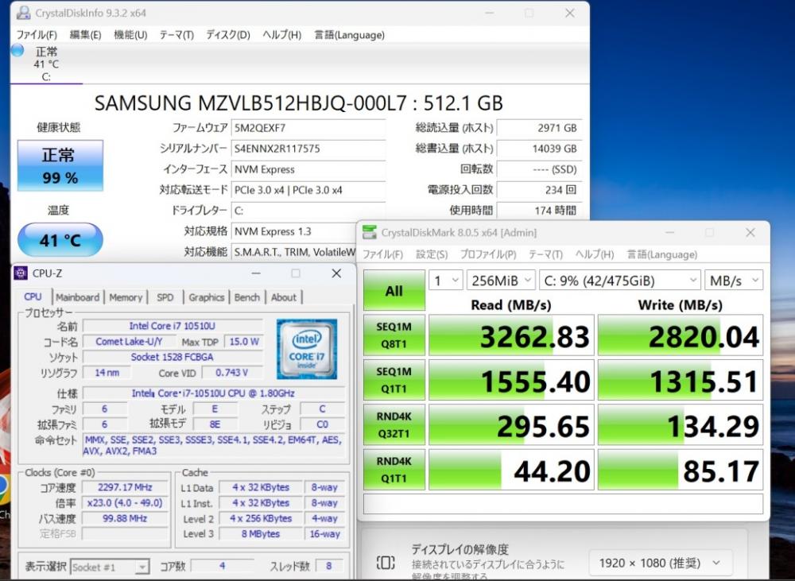
Task: Switch to the Mainboard tab in CPU-Z
Action: (x=78, y=297)
